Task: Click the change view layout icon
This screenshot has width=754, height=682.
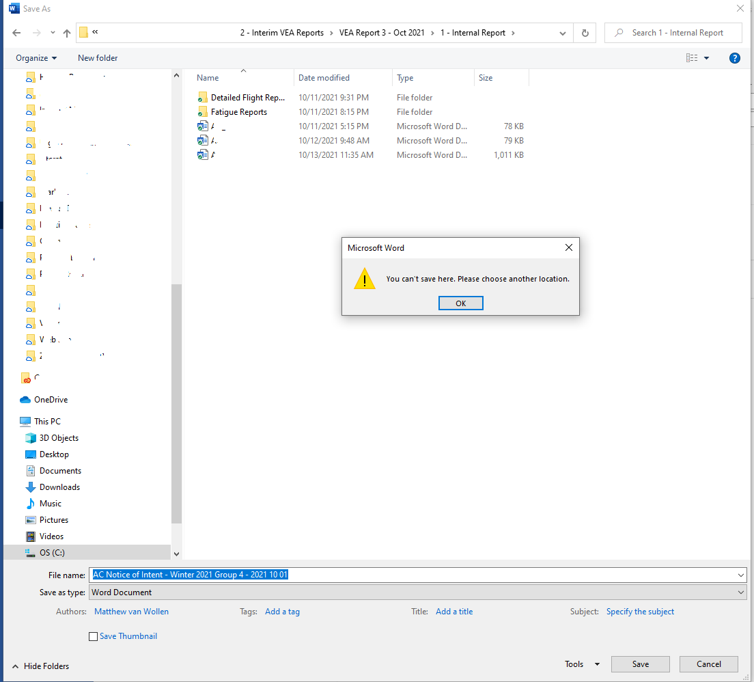Action: [692, 58]
